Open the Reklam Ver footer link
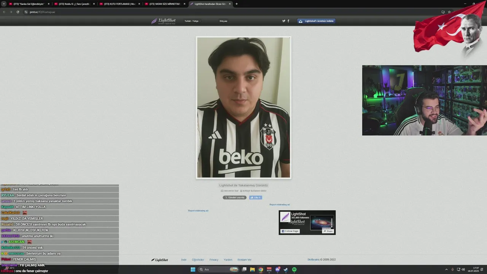The image size is (487, 274). click(245, 260)
